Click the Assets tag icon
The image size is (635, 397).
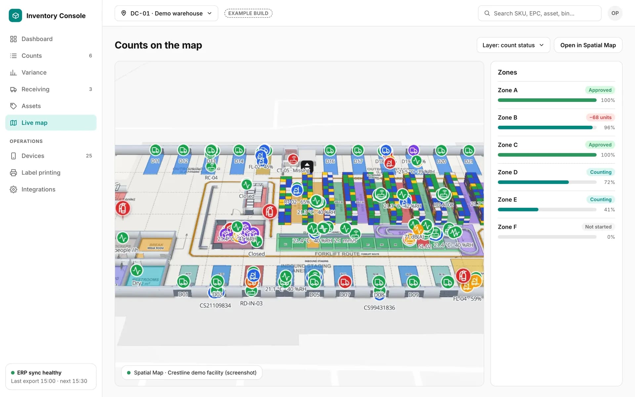[13, 106]
